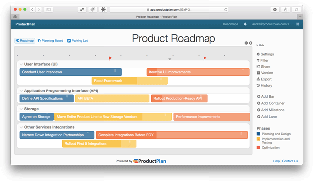Open the Help link

(276, 161)
